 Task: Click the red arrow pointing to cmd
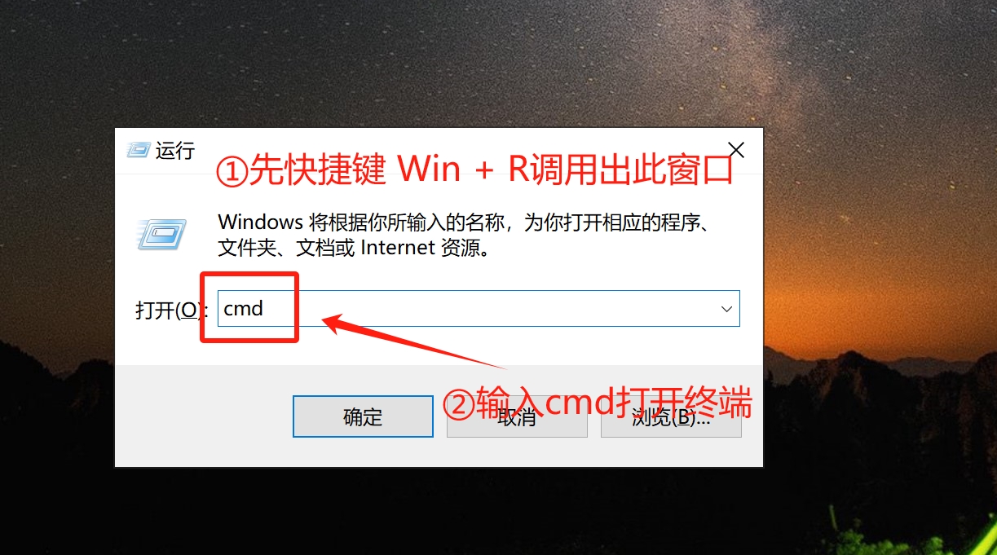click(416, 342)
